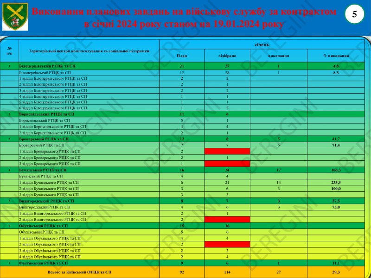Click row '3 відділ Білоцерківського РТЦК та СП'
Viewport: 371px width, 278px height.
click(x=182, y=90)
